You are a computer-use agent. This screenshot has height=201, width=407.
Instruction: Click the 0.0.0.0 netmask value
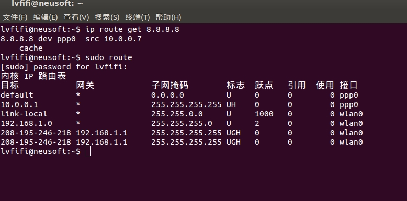(167, 95)
